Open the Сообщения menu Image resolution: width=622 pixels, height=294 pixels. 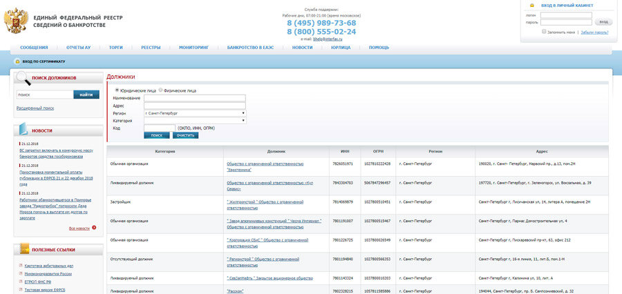(x=34, y=48)
